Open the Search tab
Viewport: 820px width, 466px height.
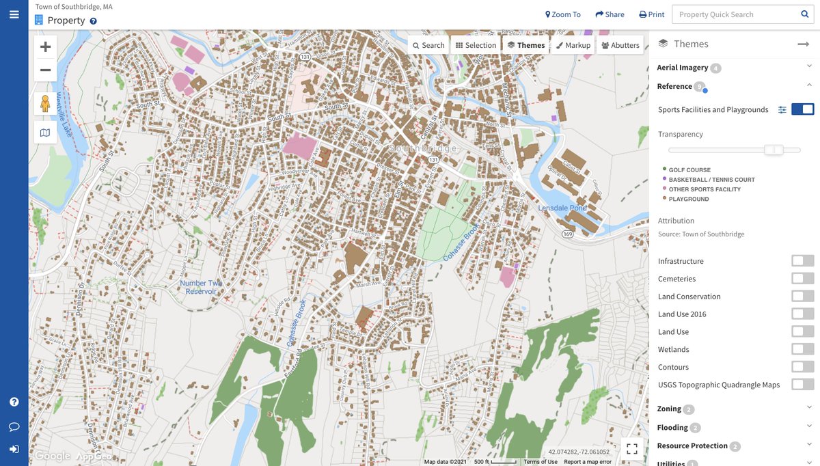[428, 45]
